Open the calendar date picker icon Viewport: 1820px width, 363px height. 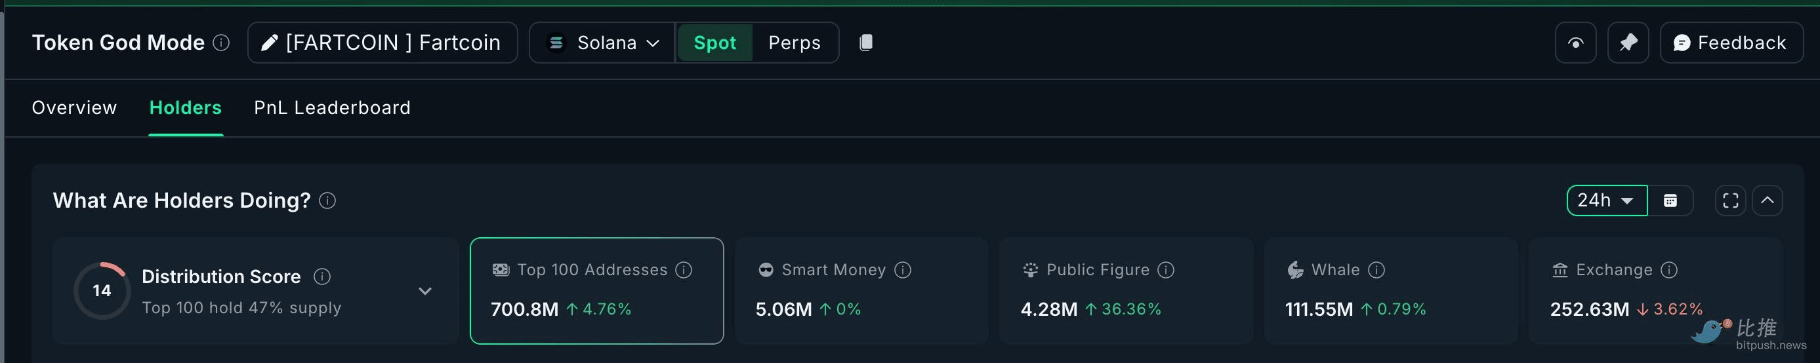tap(1670, 201)
